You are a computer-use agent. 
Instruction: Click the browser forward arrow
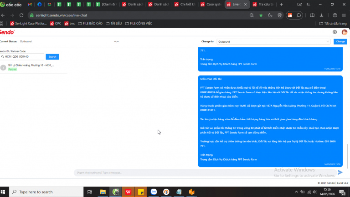pos(12,15)
